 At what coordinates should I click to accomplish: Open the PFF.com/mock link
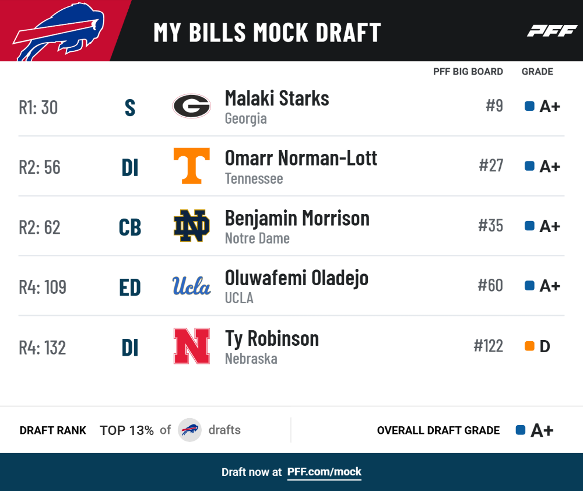click(x=324, y=472)
